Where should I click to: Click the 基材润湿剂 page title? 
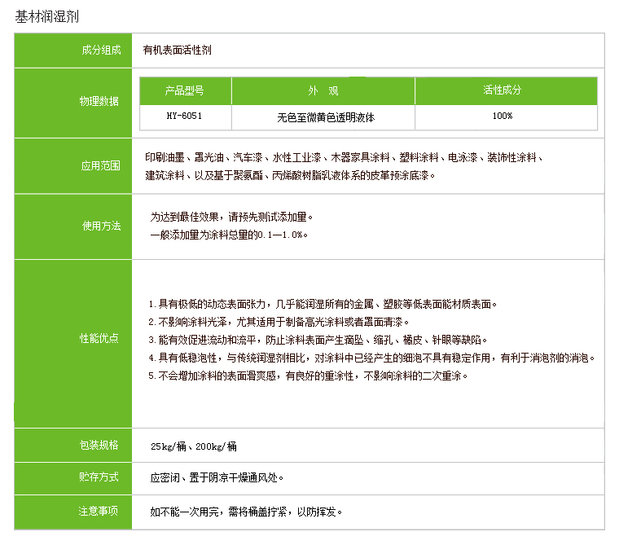point(48,16)
